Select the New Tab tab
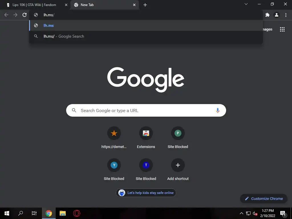The width and height of the screenshot is (292, 219). 105,5
